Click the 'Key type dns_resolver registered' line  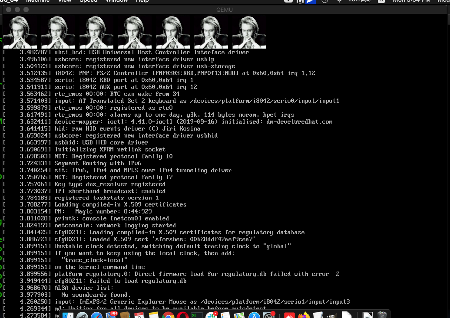click(x=84, y=184)
